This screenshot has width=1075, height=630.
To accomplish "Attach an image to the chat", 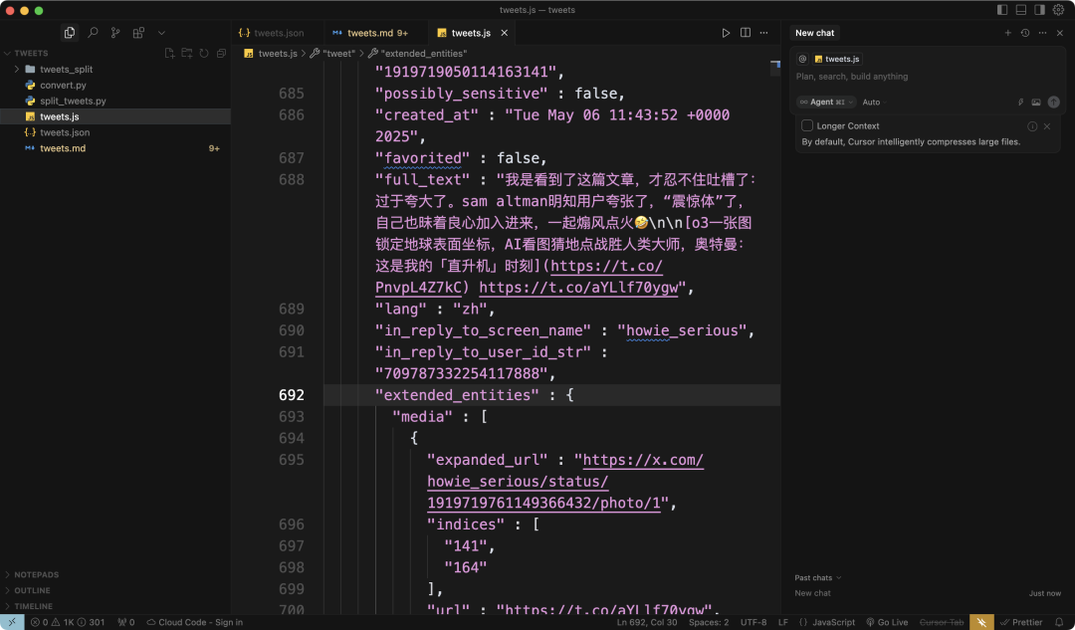I will [x=1036, y=103].
